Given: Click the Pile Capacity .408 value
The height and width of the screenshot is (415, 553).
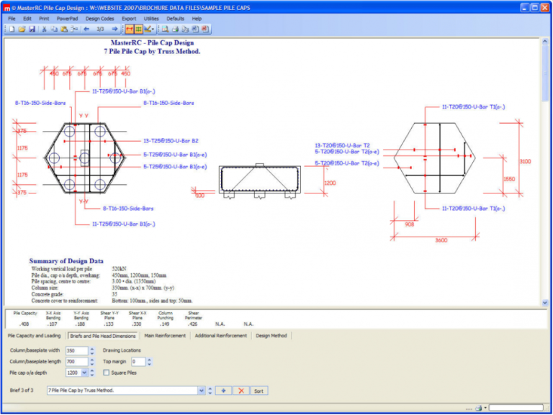Looking at the screenshot, I should (24, 324).
